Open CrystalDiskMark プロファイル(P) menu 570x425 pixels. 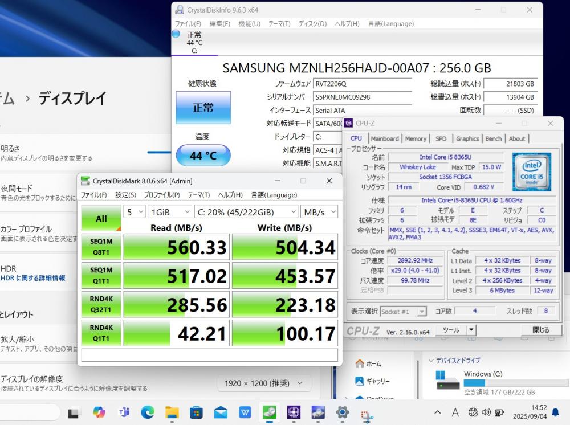[x=162, y=195]
